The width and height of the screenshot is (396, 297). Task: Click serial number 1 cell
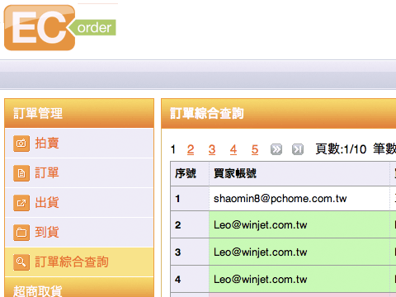(x=190, y=199)
